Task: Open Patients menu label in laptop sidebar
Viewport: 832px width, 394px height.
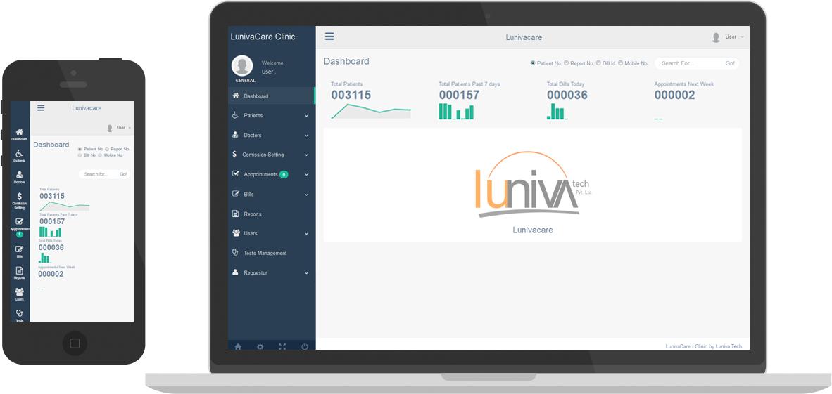Action: (x=253, y=115)
